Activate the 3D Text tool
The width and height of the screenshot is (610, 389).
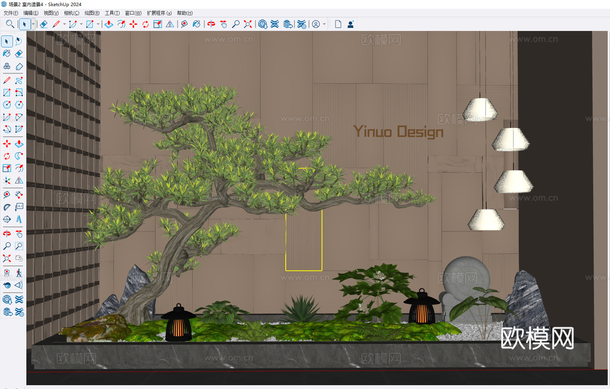[x=19, y=219]
